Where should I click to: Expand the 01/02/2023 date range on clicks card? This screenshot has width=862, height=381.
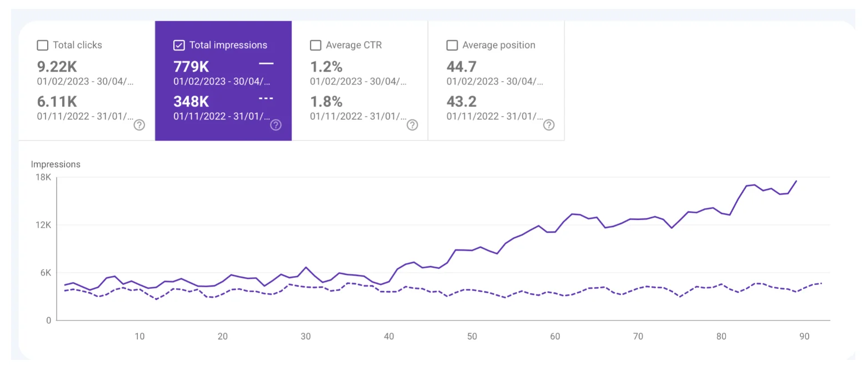coord(86,81)
